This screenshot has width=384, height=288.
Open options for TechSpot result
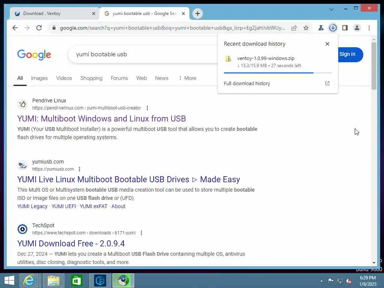click(141, 233)
